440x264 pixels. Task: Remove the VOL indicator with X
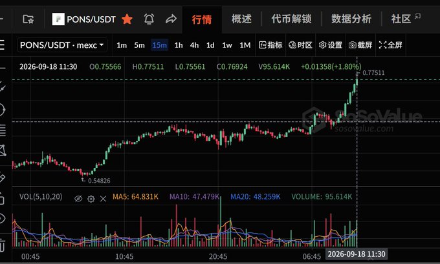tap(103, 199)
